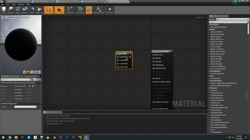The width and height of the screenshot is (250, 140).
Task: Click the World Position Offset pin
Action: pyautogui.click(x=154, y=82)
